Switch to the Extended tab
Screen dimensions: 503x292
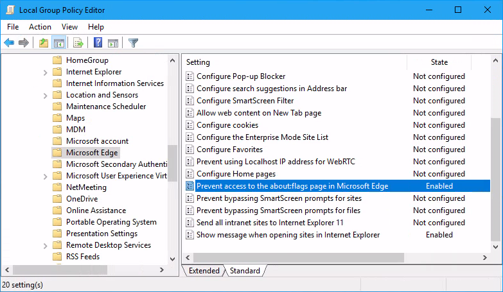pos(204,271)
